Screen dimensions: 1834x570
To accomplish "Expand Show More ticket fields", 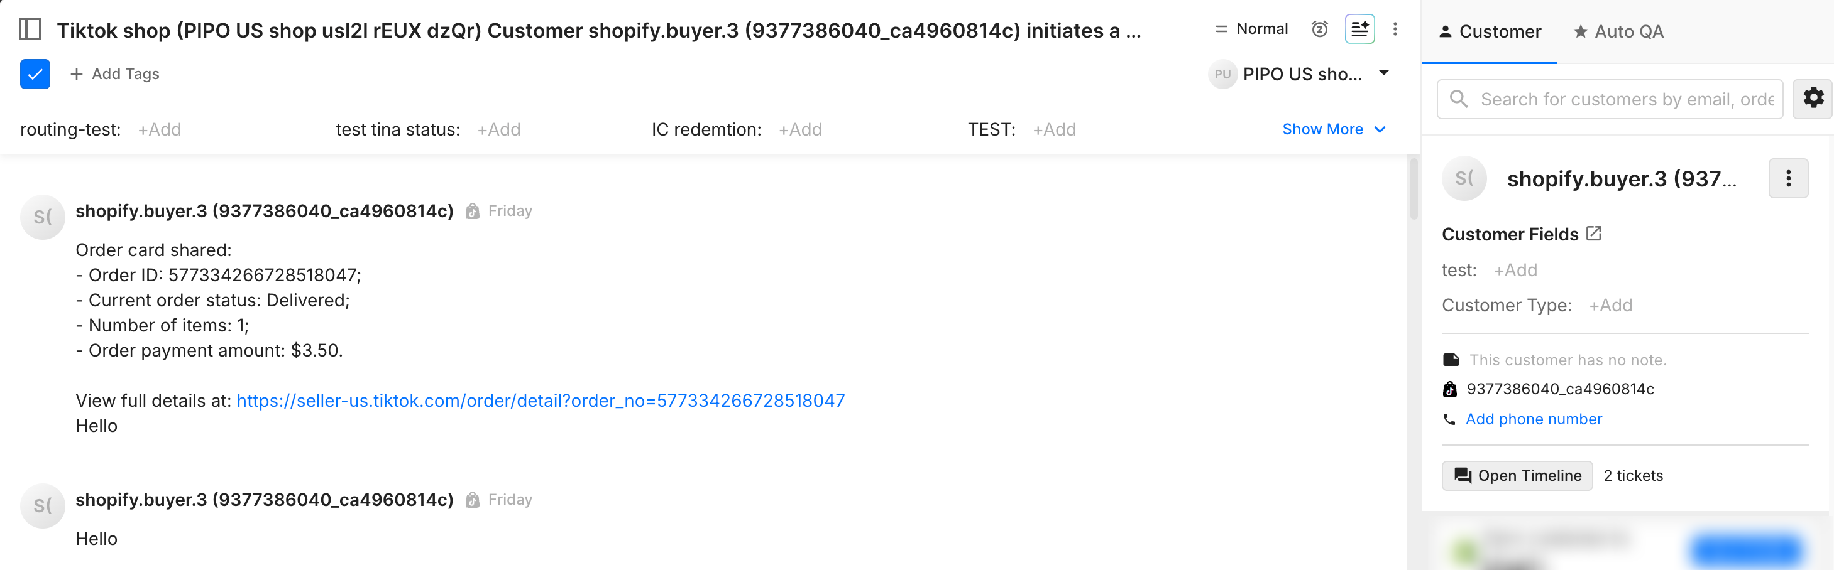I will 1333,129.
